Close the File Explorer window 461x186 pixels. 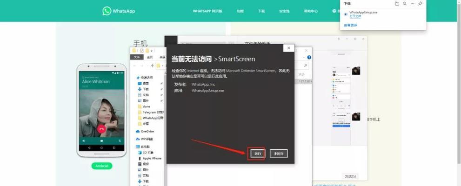[307, 50]
